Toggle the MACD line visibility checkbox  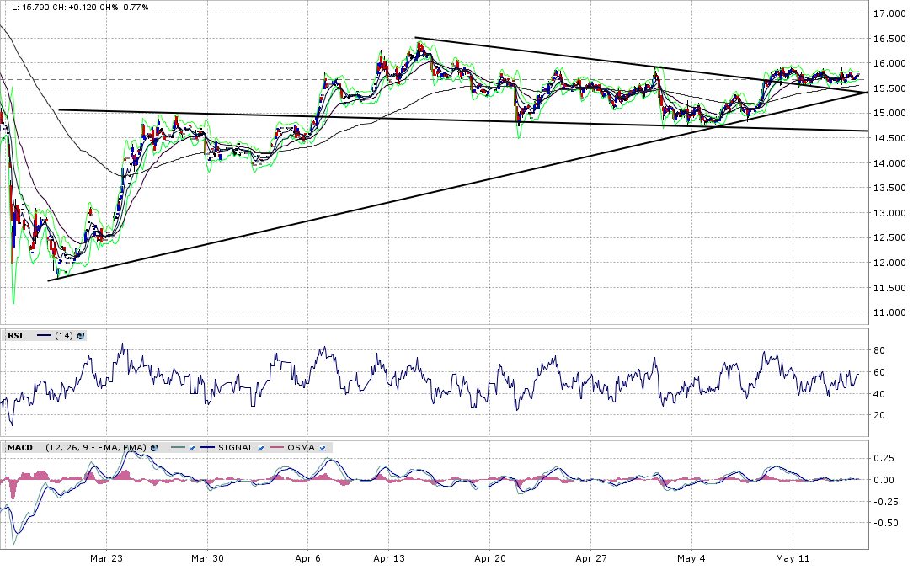pyautogui.click(x=191, y=448)
